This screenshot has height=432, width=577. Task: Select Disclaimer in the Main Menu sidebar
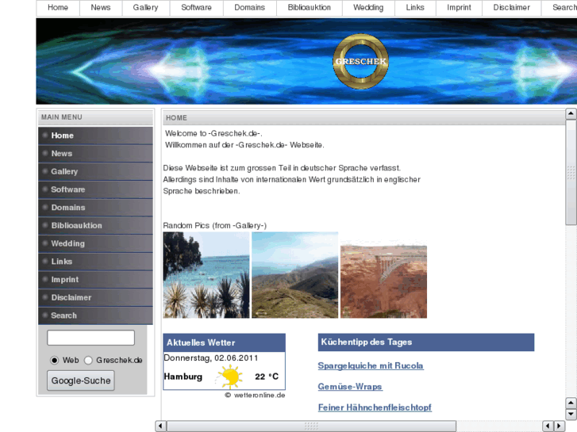[x=95, y=298]
